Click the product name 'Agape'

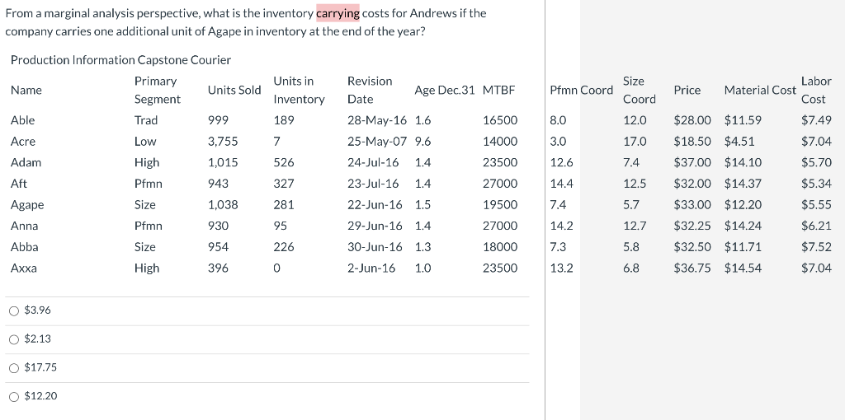pyautogui.click(x=27, y=205)
